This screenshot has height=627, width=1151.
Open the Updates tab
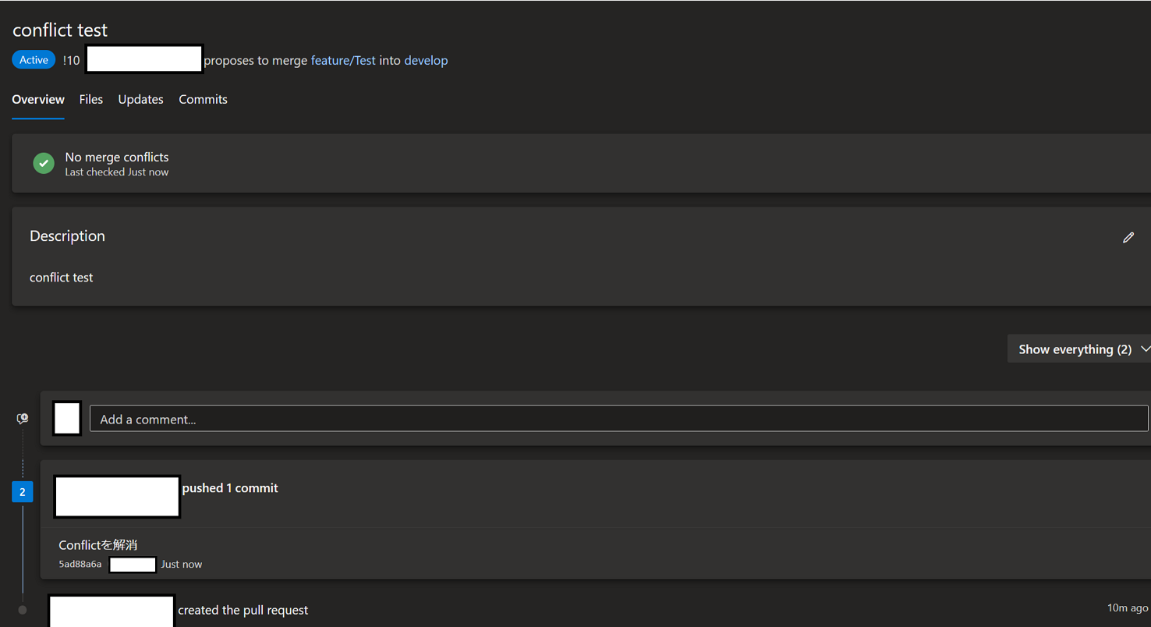click(x=140, y=99)
